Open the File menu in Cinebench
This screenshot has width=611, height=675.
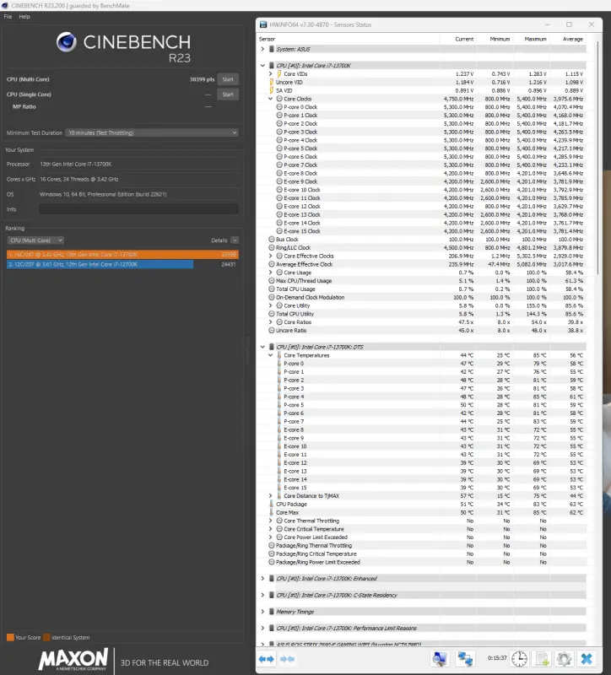8,16
